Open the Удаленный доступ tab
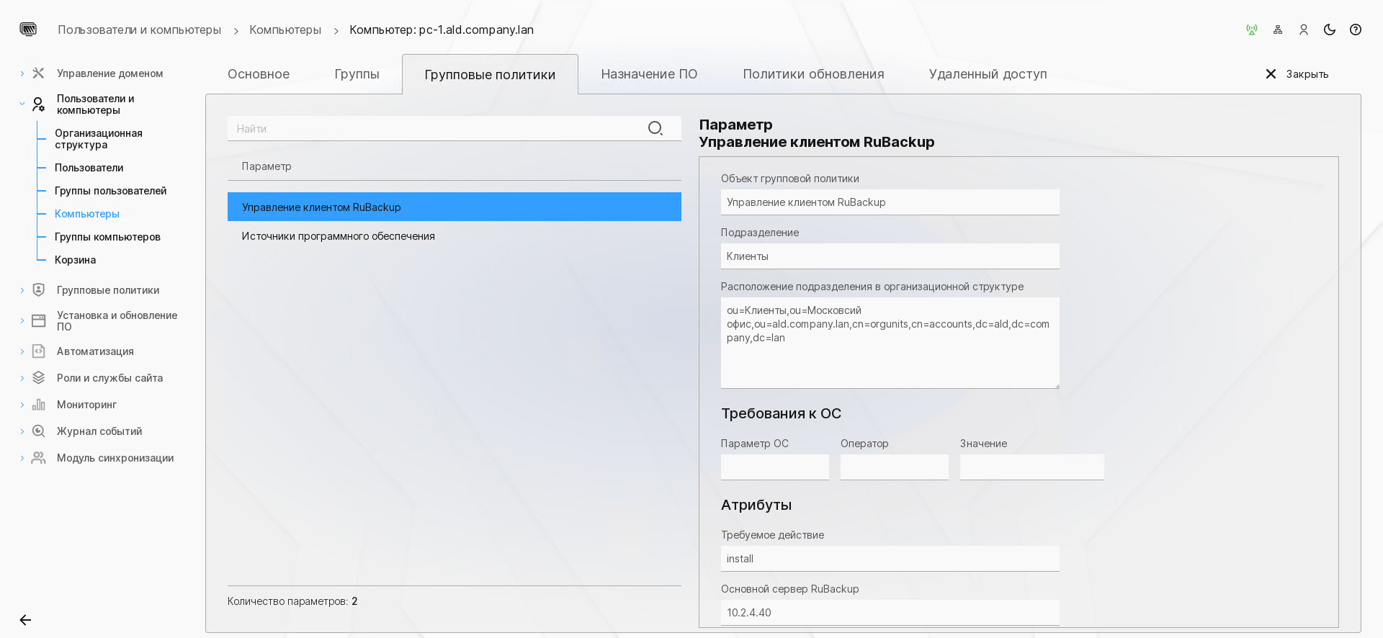 coord(988,74)
